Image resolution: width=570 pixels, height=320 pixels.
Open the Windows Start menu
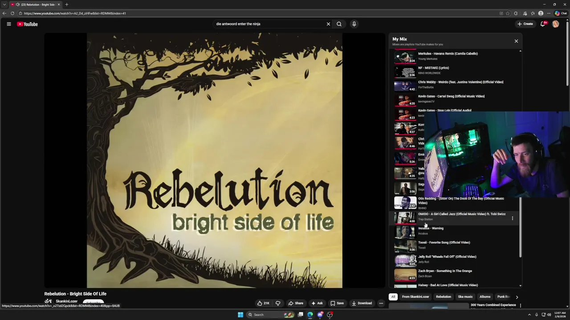click(x=240, y=315)
